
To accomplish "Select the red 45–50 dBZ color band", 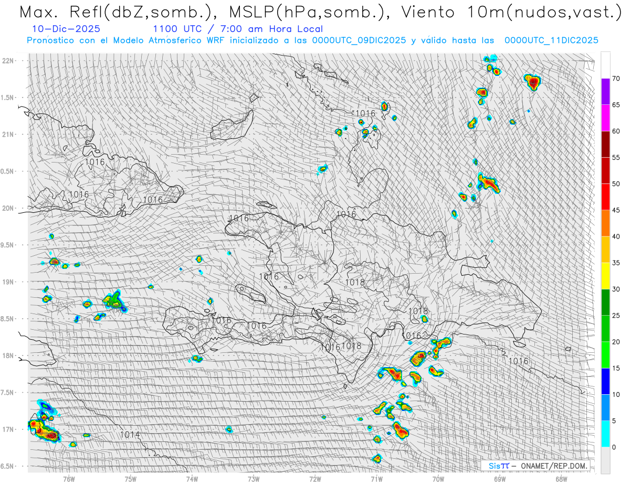I will (x=605, y=197).
